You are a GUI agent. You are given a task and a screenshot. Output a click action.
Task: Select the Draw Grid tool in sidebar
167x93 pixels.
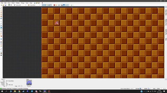click(1, 16)
